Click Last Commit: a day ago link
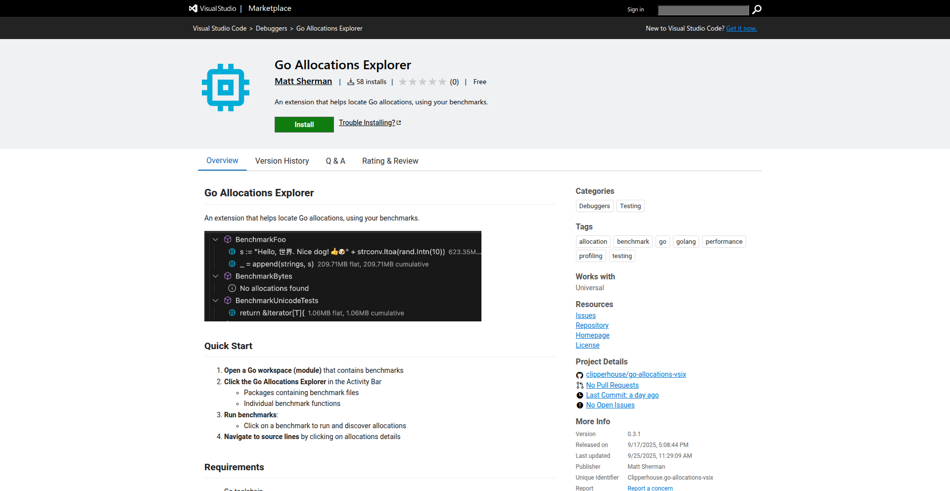The width and height of the screenshot is (950, 491). 622,395
